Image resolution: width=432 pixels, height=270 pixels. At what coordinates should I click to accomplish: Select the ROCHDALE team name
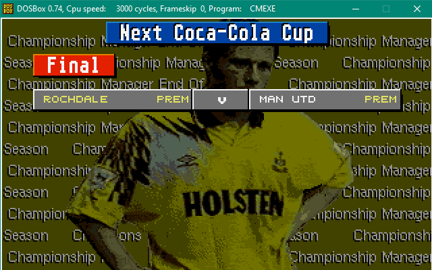tap(75, 99)
